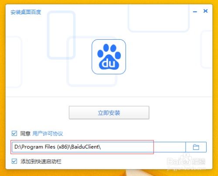Click the BaiduClient portion of the path

click(85, 147)
